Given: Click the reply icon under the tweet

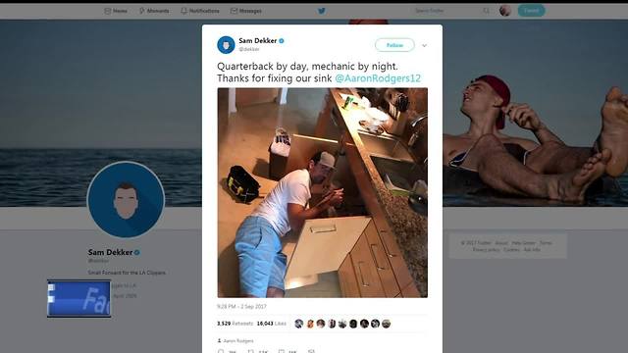Looking at the screenshot, I should pyautogui.click(x=221, y=351).
